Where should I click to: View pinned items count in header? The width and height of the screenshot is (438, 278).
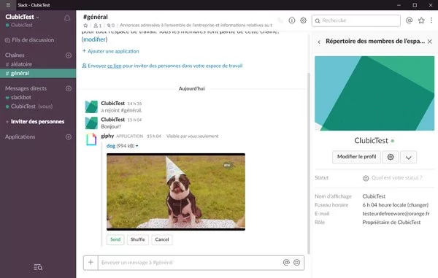click(x=111, y=26)
